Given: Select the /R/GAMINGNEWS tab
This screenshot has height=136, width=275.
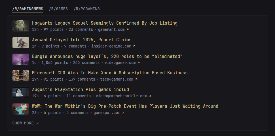Looking at the screenshot, I should tap(27, 9).
